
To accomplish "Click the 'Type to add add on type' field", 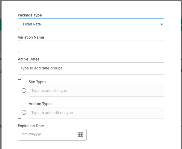I will tap(96, 113).
